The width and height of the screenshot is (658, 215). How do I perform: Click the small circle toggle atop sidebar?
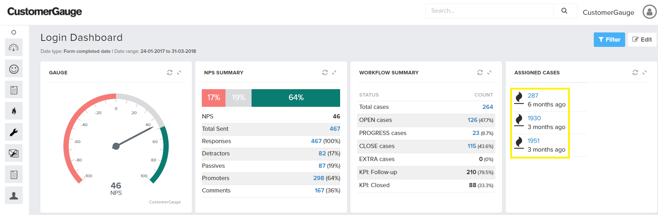(x=14, y=32)
